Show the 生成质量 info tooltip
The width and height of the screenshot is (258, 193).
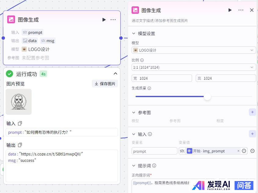coord(149,88)
